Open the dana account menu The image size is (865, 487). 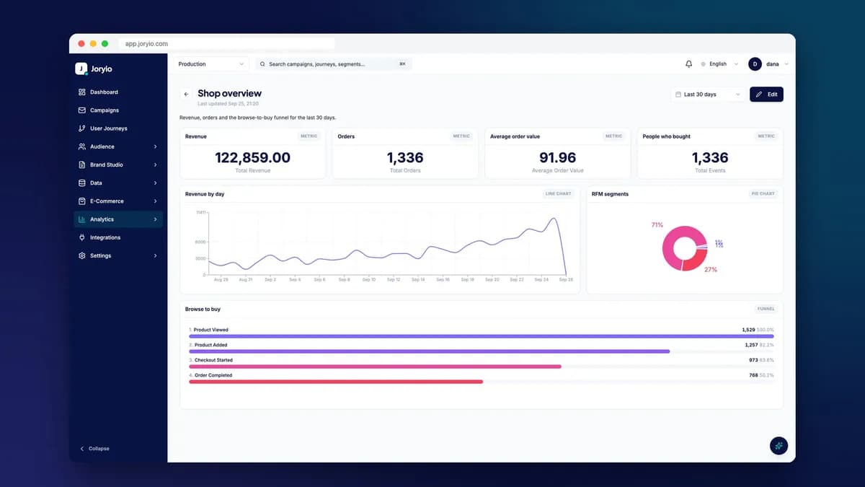tap(768, 64)
